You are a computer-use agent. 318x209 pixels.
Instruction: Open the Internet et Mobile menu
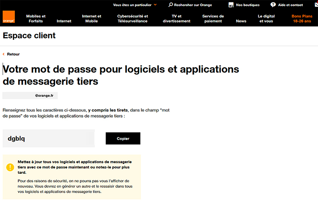pyautogui.click(x=92, y=19)
